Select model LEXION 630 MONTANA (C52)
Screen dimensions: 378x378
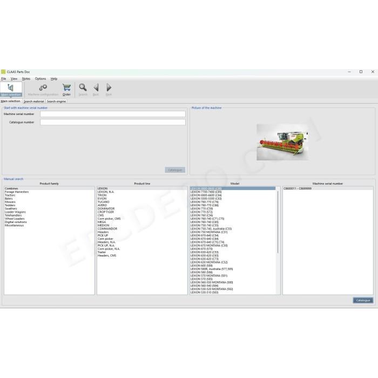pos(233,262)
